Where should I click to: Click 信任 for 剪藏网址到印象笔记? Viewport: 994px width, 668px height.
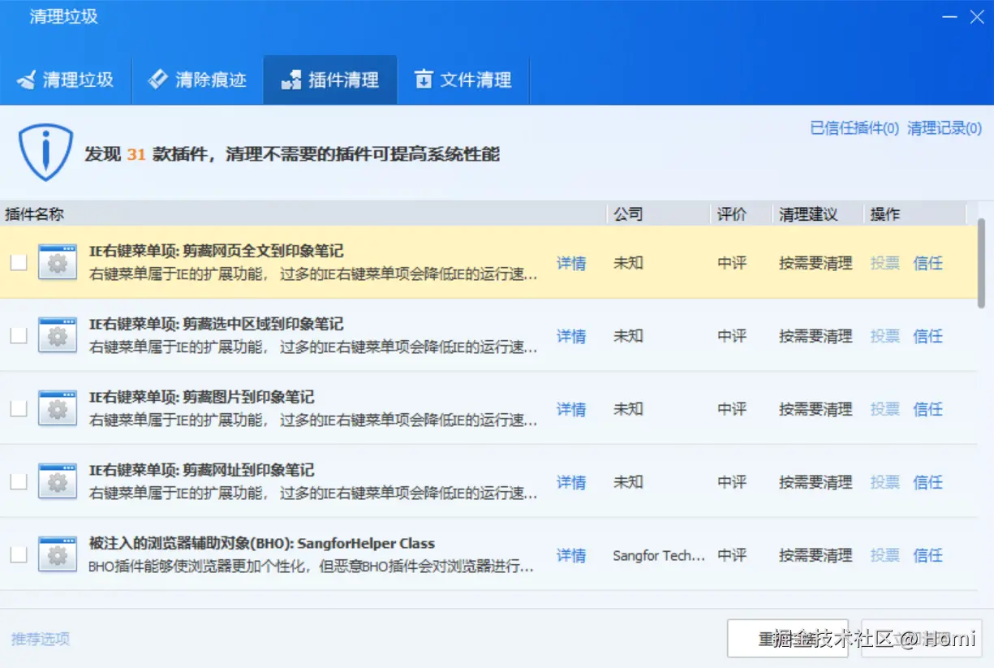coord(928,482)
